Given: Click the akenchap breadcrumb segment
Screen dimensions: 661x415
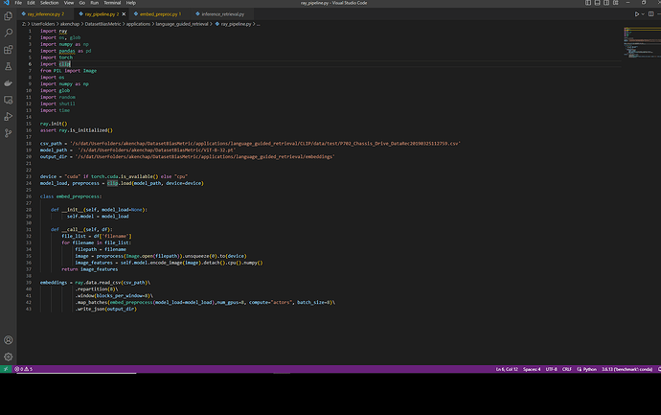Looking at the screenshot, I should pyautogui.click(x=70, y=24).
